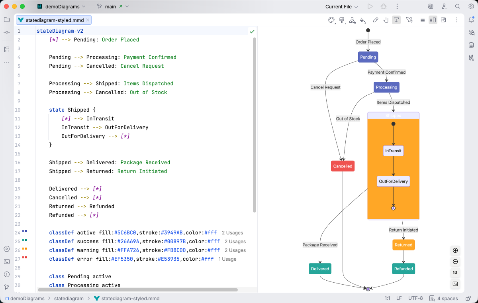Open the Problems tool window
This screenshot has width=478, height=303.
(7, 274)
